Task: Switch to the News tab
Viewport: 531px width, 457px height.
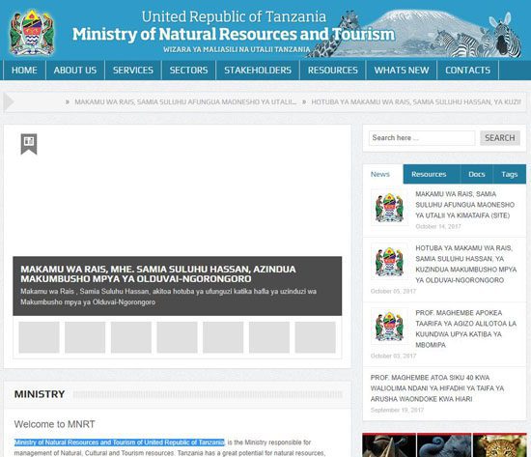Action: (x=382, y=174)
